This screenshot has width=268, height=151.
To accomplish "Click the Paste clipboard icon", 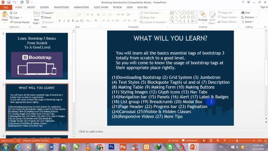I will (x=5, y=15).
